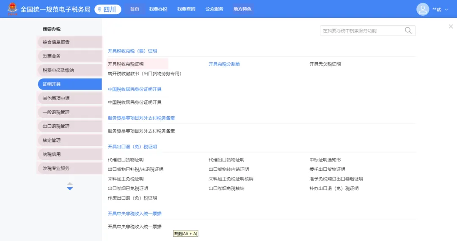Open 出口卷烟免税核销
The image size is (457, 241).
click(x=226, y=188)
